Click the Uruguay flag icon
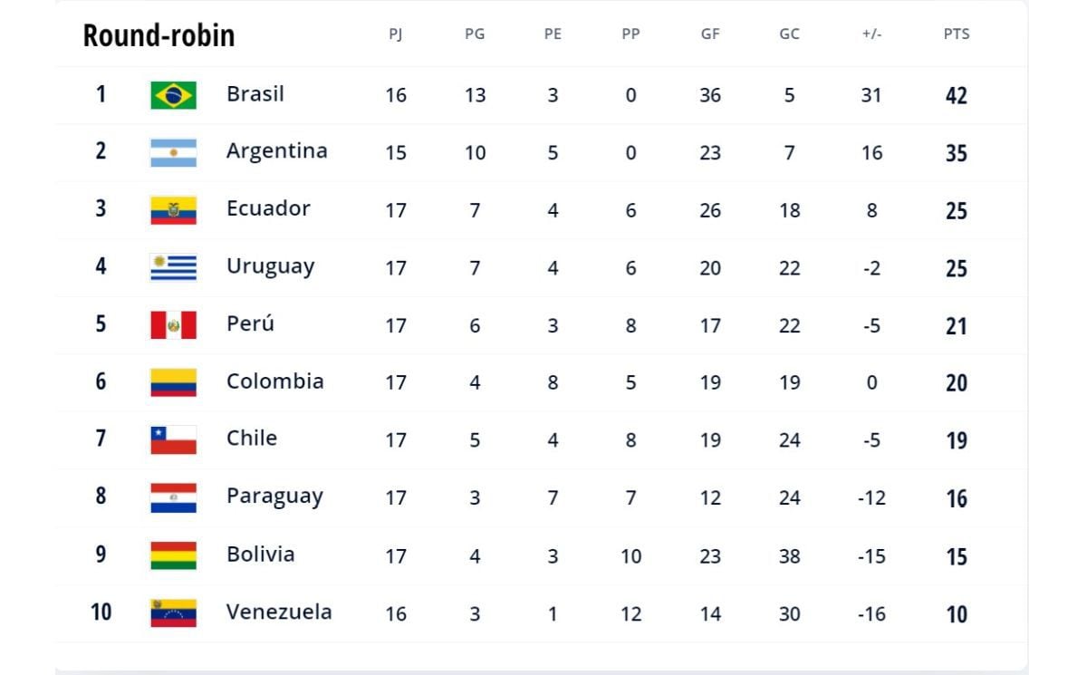The width and height of the screenshot is (1087, 675). (x=173, y=267)
